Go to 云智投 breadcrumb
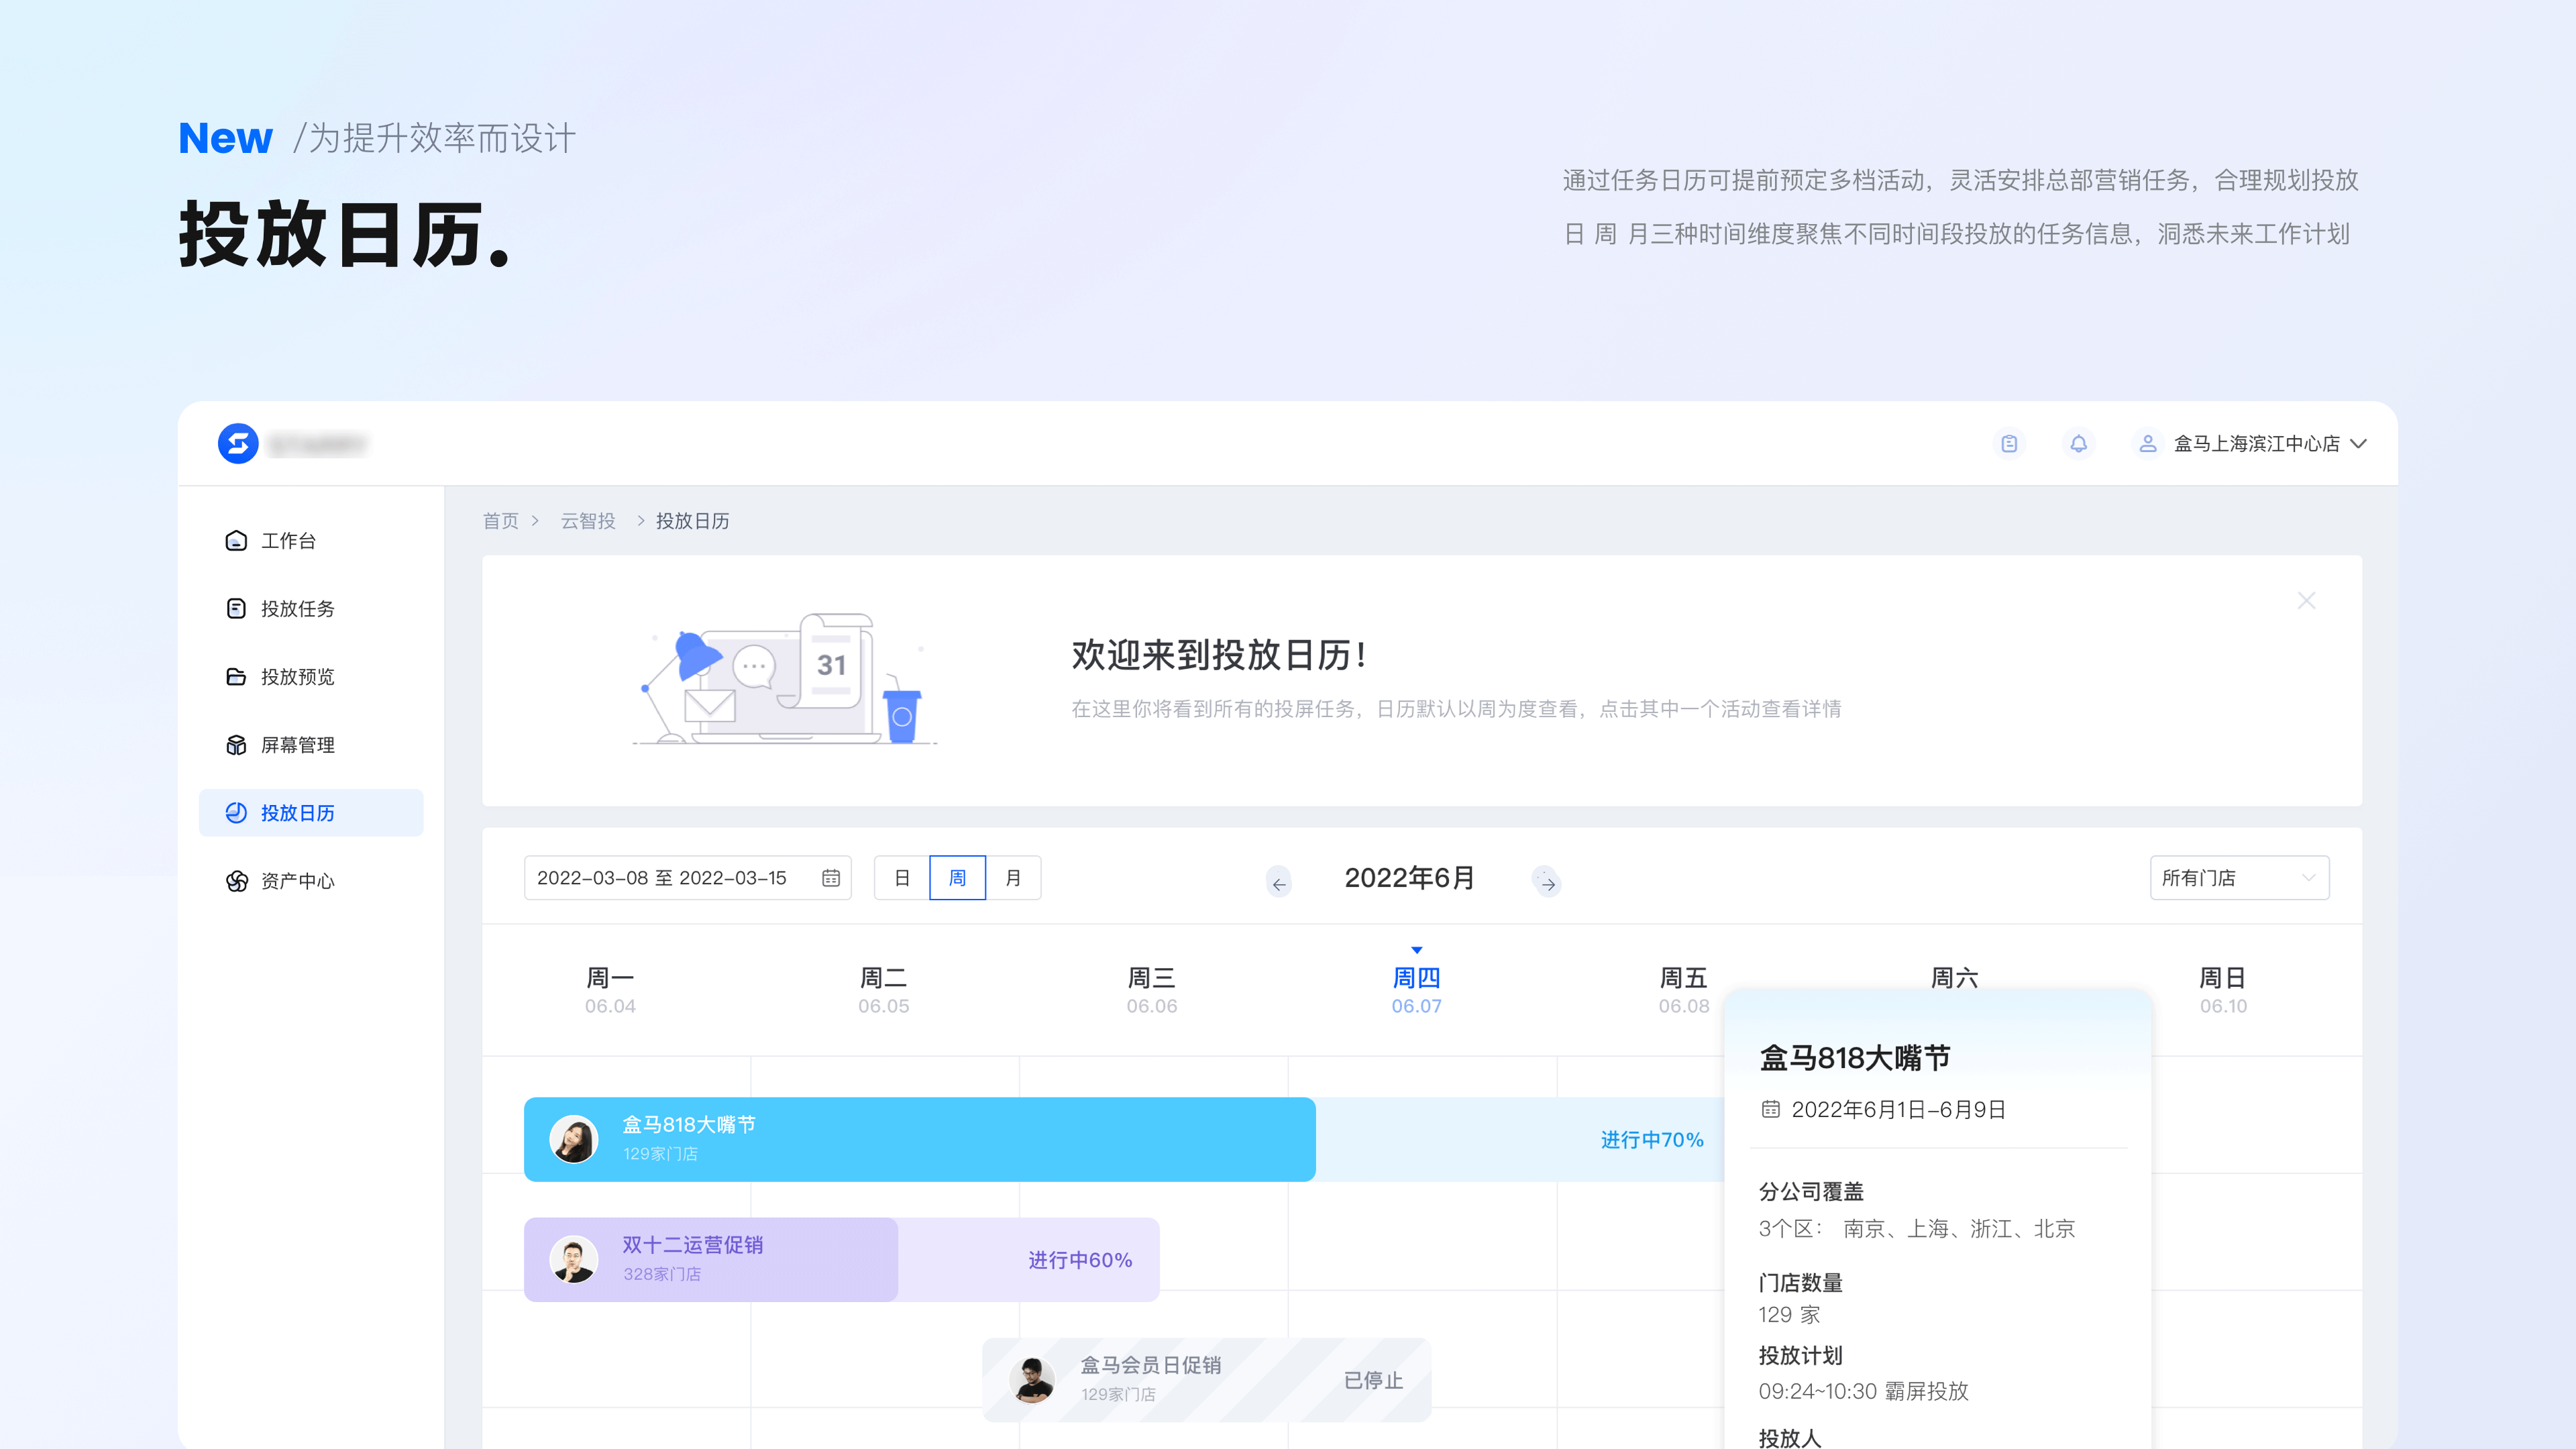The image size is (2576, 1449). [587, 521]
